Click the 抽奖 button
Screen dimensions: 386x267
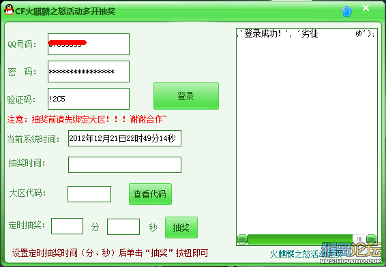click(181, 227)
